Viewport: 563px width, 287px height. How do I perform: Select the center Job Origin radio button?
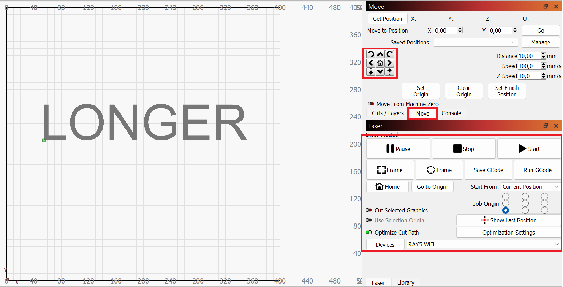pos(525,203)
